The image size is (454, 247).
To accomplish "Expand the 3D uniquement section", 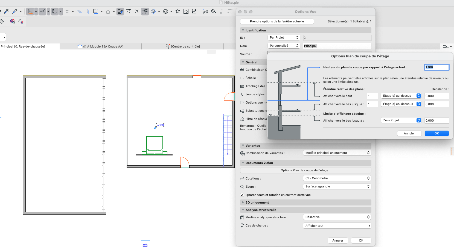I will tap(243, 202).
